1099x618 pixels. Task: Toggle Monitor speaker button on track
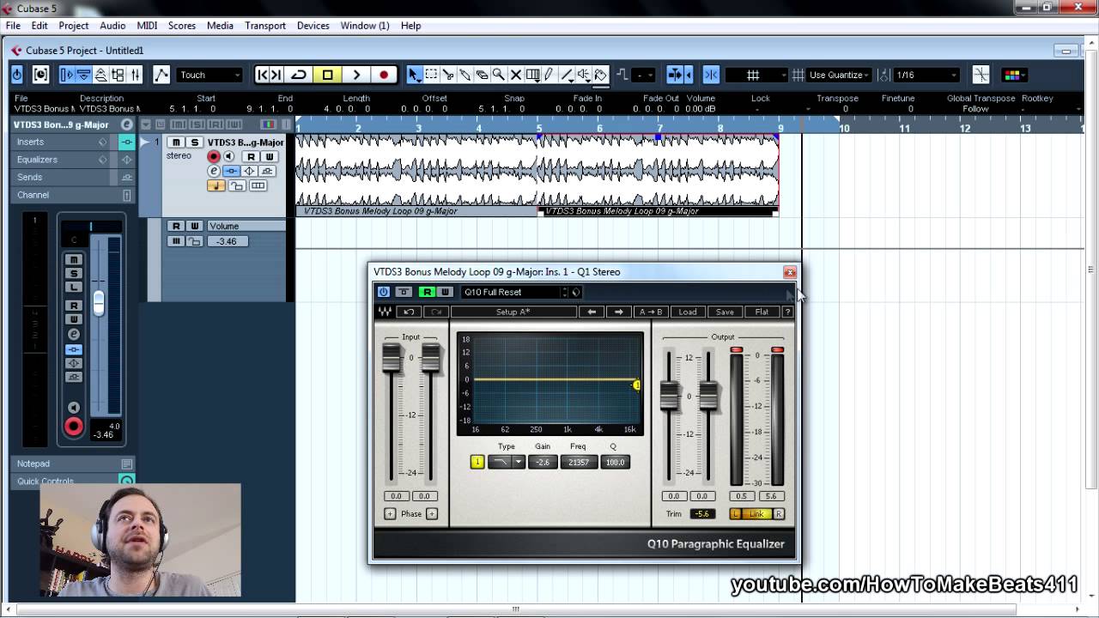point(229,156)
